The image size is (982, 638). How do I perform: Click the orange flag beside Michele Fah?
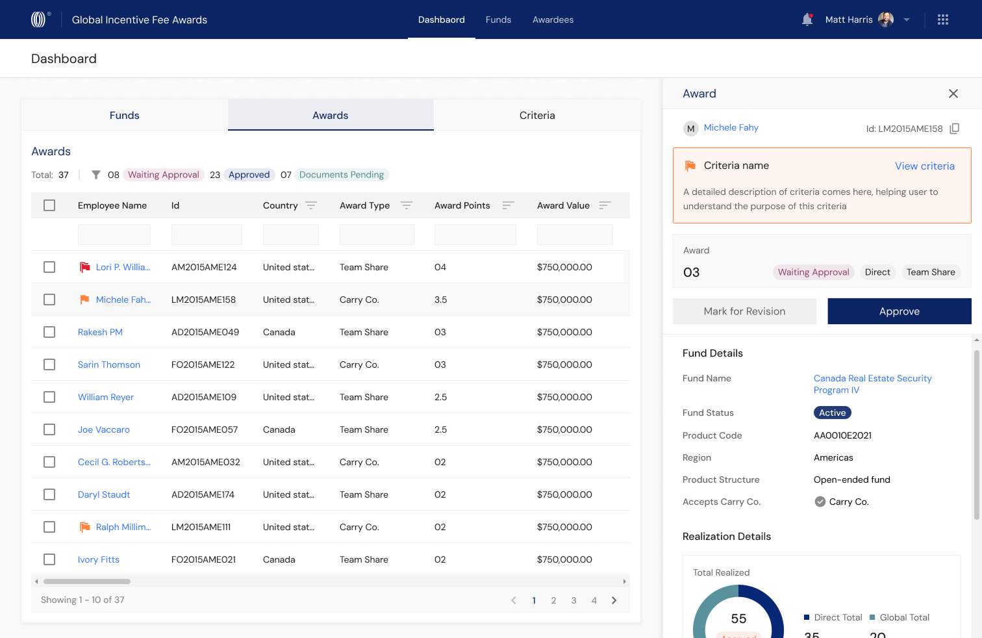(x=84, y=300)
